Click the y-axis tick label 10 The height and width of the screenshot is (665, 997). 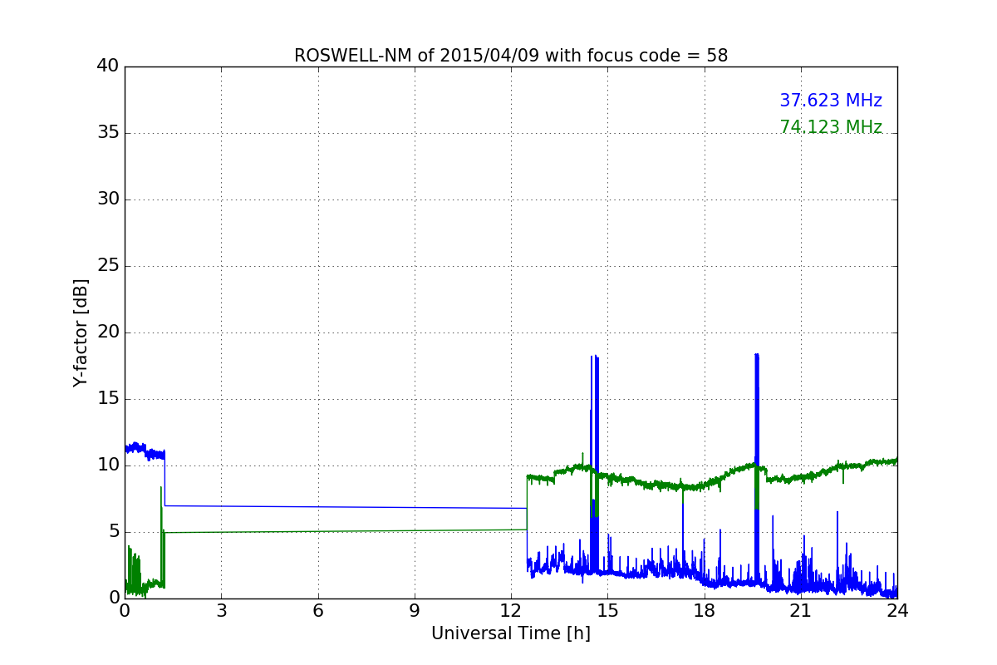[108, 465]
